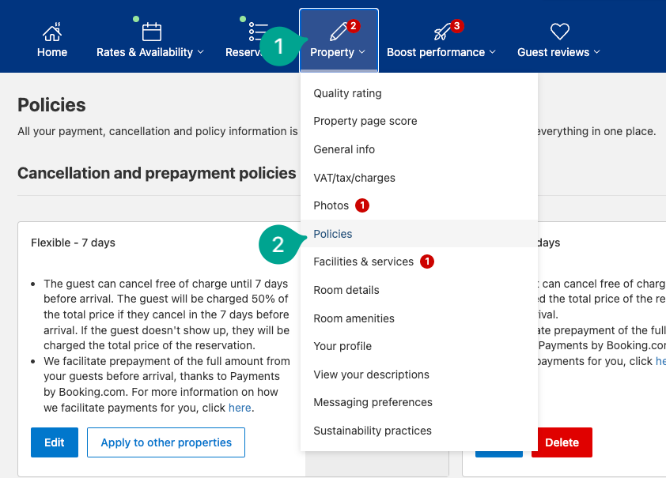Image resolution: width=666 pixels, height=478 pixels.
Task: Click the 'Flexible - 7 days' policy title
Action: point(73,243)
